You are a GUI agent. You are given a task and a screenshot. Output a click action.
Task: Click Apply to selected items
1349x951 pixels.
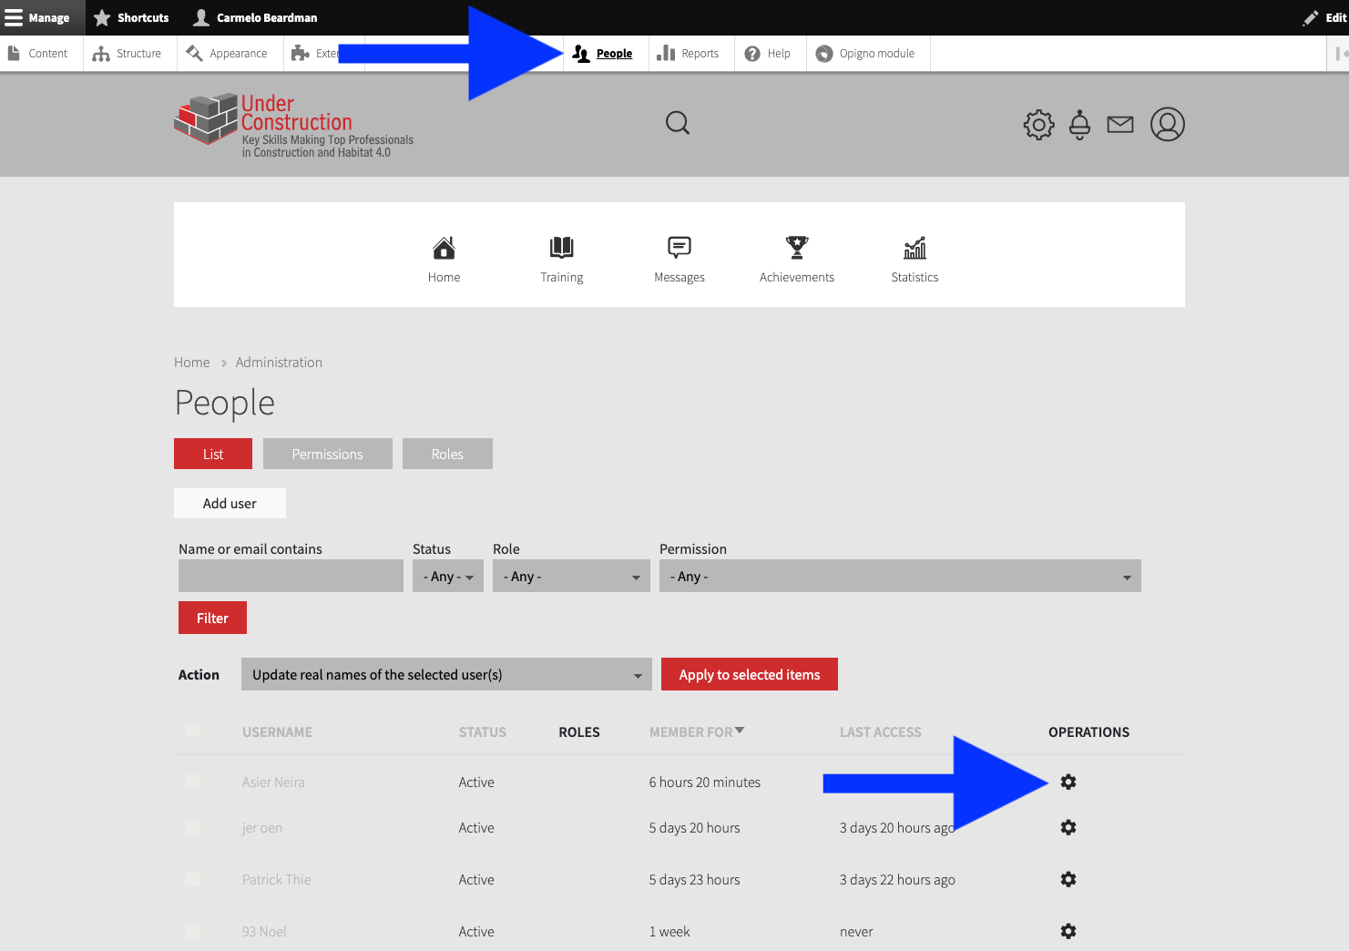point(750,674)
